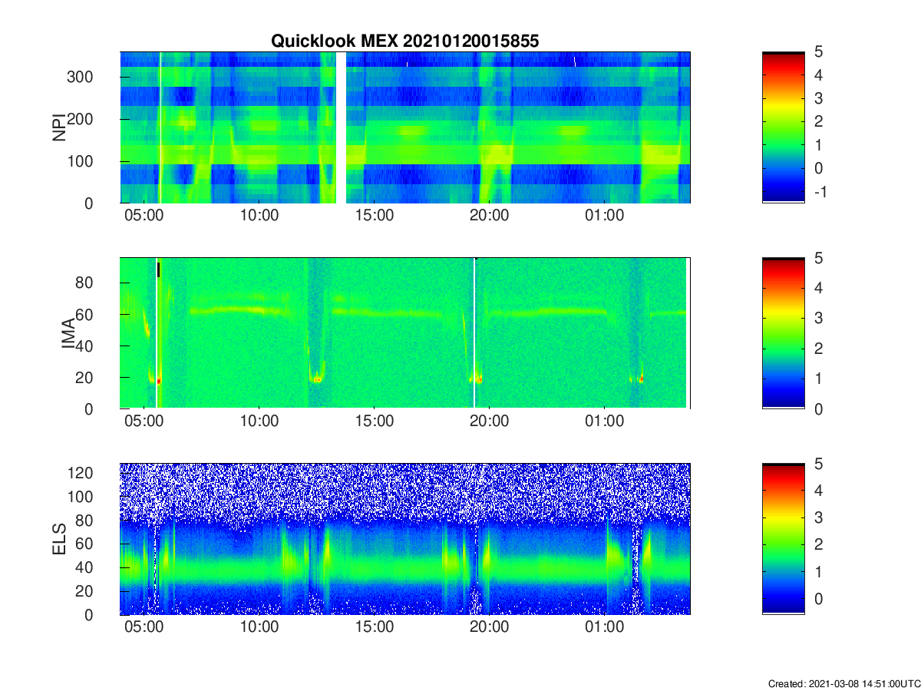Viewport: 921px width, 691px height.
Task: Click the "3" label on NPI colorbar
Action: pos(817,98)
